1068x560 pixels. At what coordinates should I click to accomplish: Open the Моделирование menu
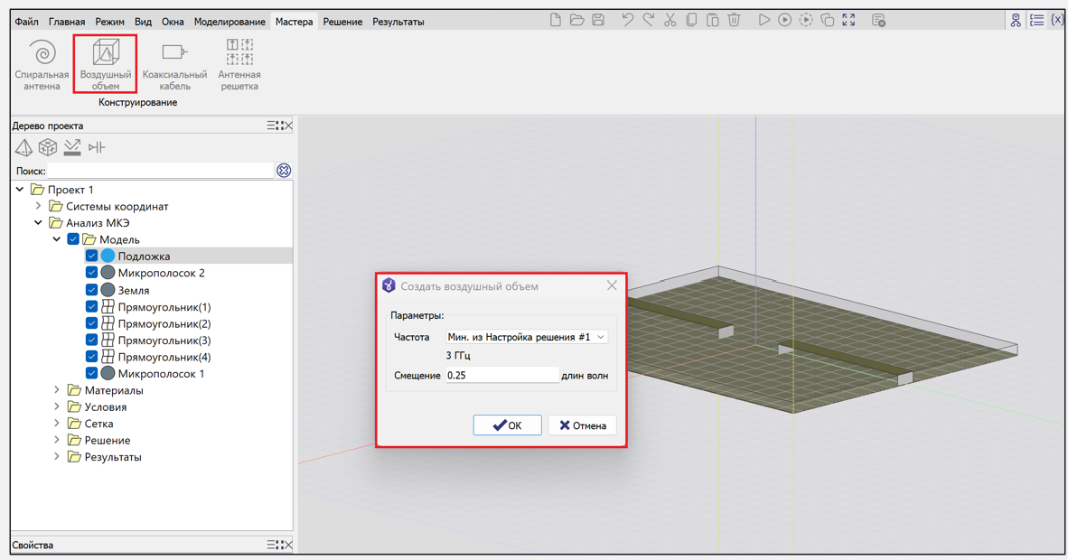pos(230,22)
